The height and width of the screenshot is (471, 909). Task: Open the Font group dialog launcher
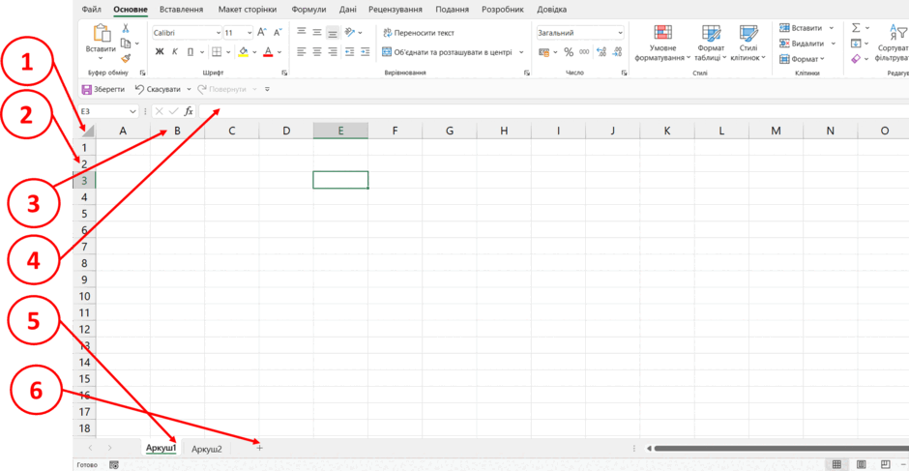click(284, 74)
